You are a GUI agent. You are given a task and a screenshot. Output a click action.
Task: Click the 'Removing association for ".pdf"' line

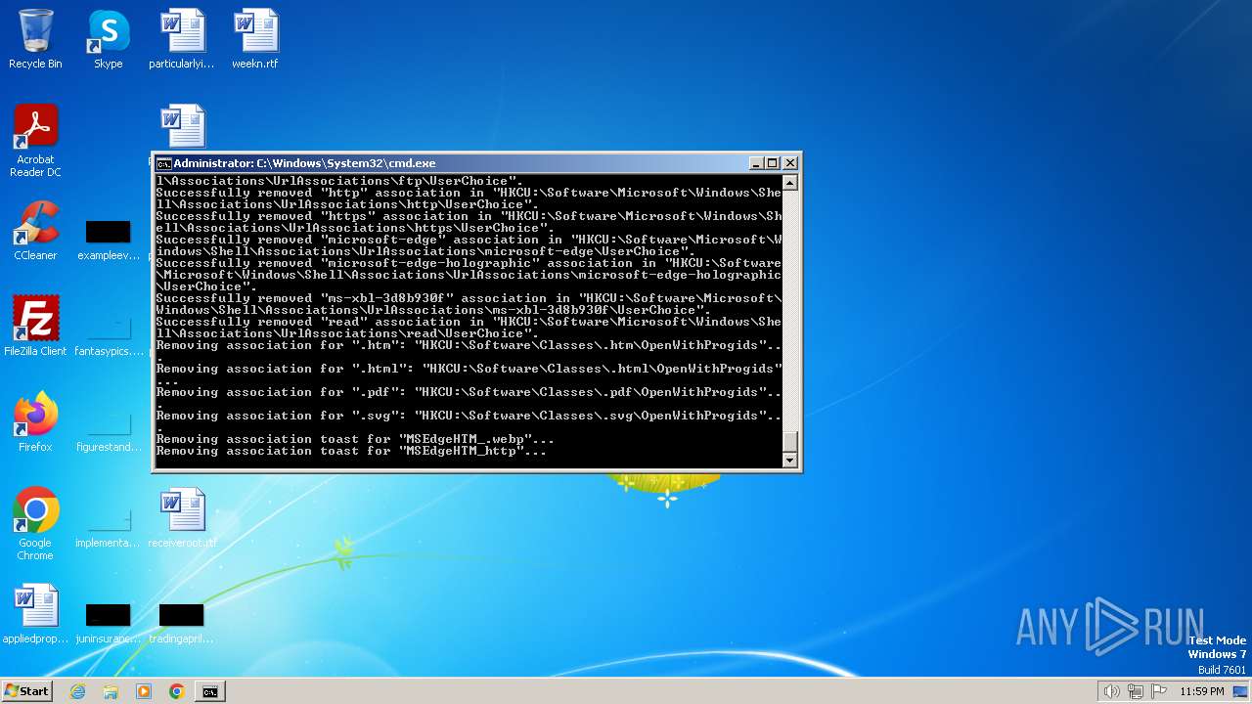pos(469,398)
